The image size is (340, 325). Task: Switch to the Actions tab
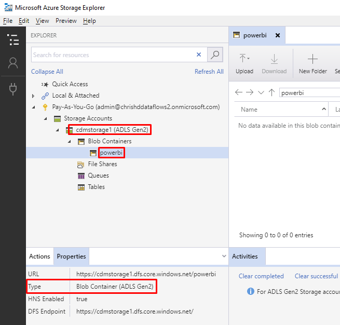(39, 256)
